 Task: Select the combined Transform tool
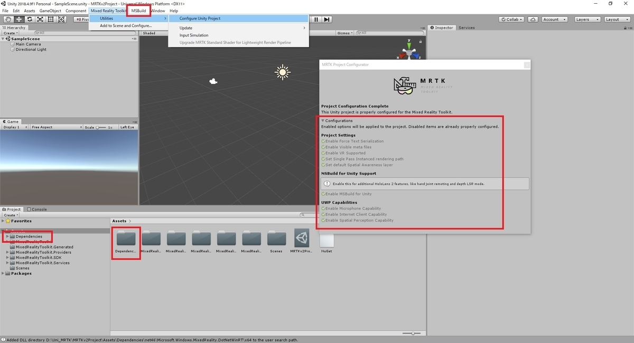tap(61, 20)
